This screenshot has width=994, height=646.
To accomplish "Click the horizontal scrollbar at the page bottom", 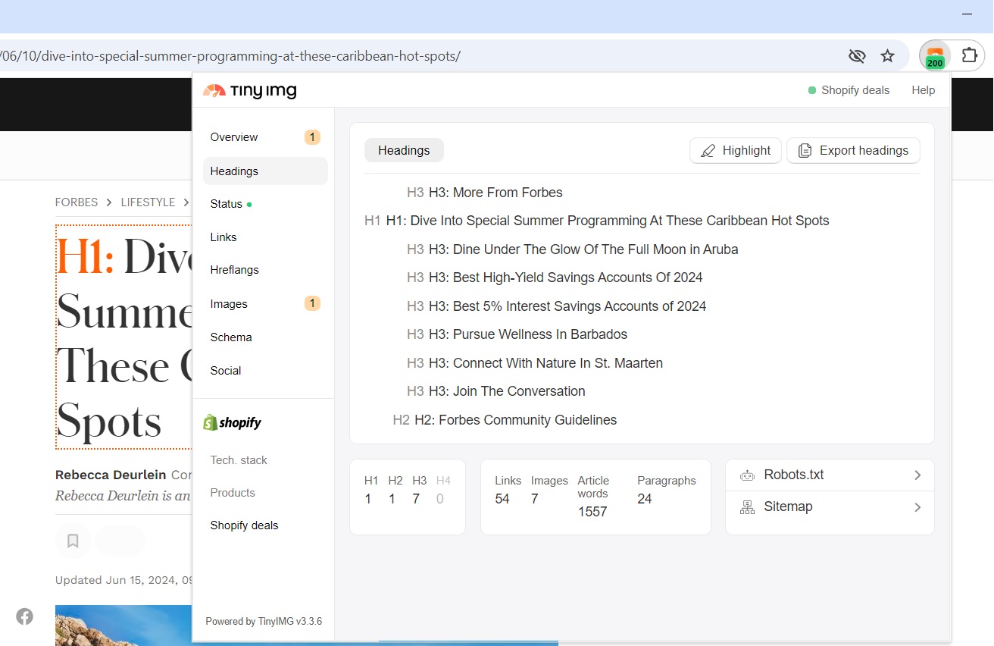I will 467,642.
